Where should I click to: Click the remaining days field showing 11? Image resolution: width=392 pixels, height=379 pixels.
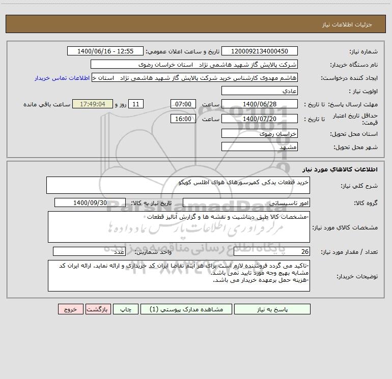pyautogui.click(x=136, y=104)
